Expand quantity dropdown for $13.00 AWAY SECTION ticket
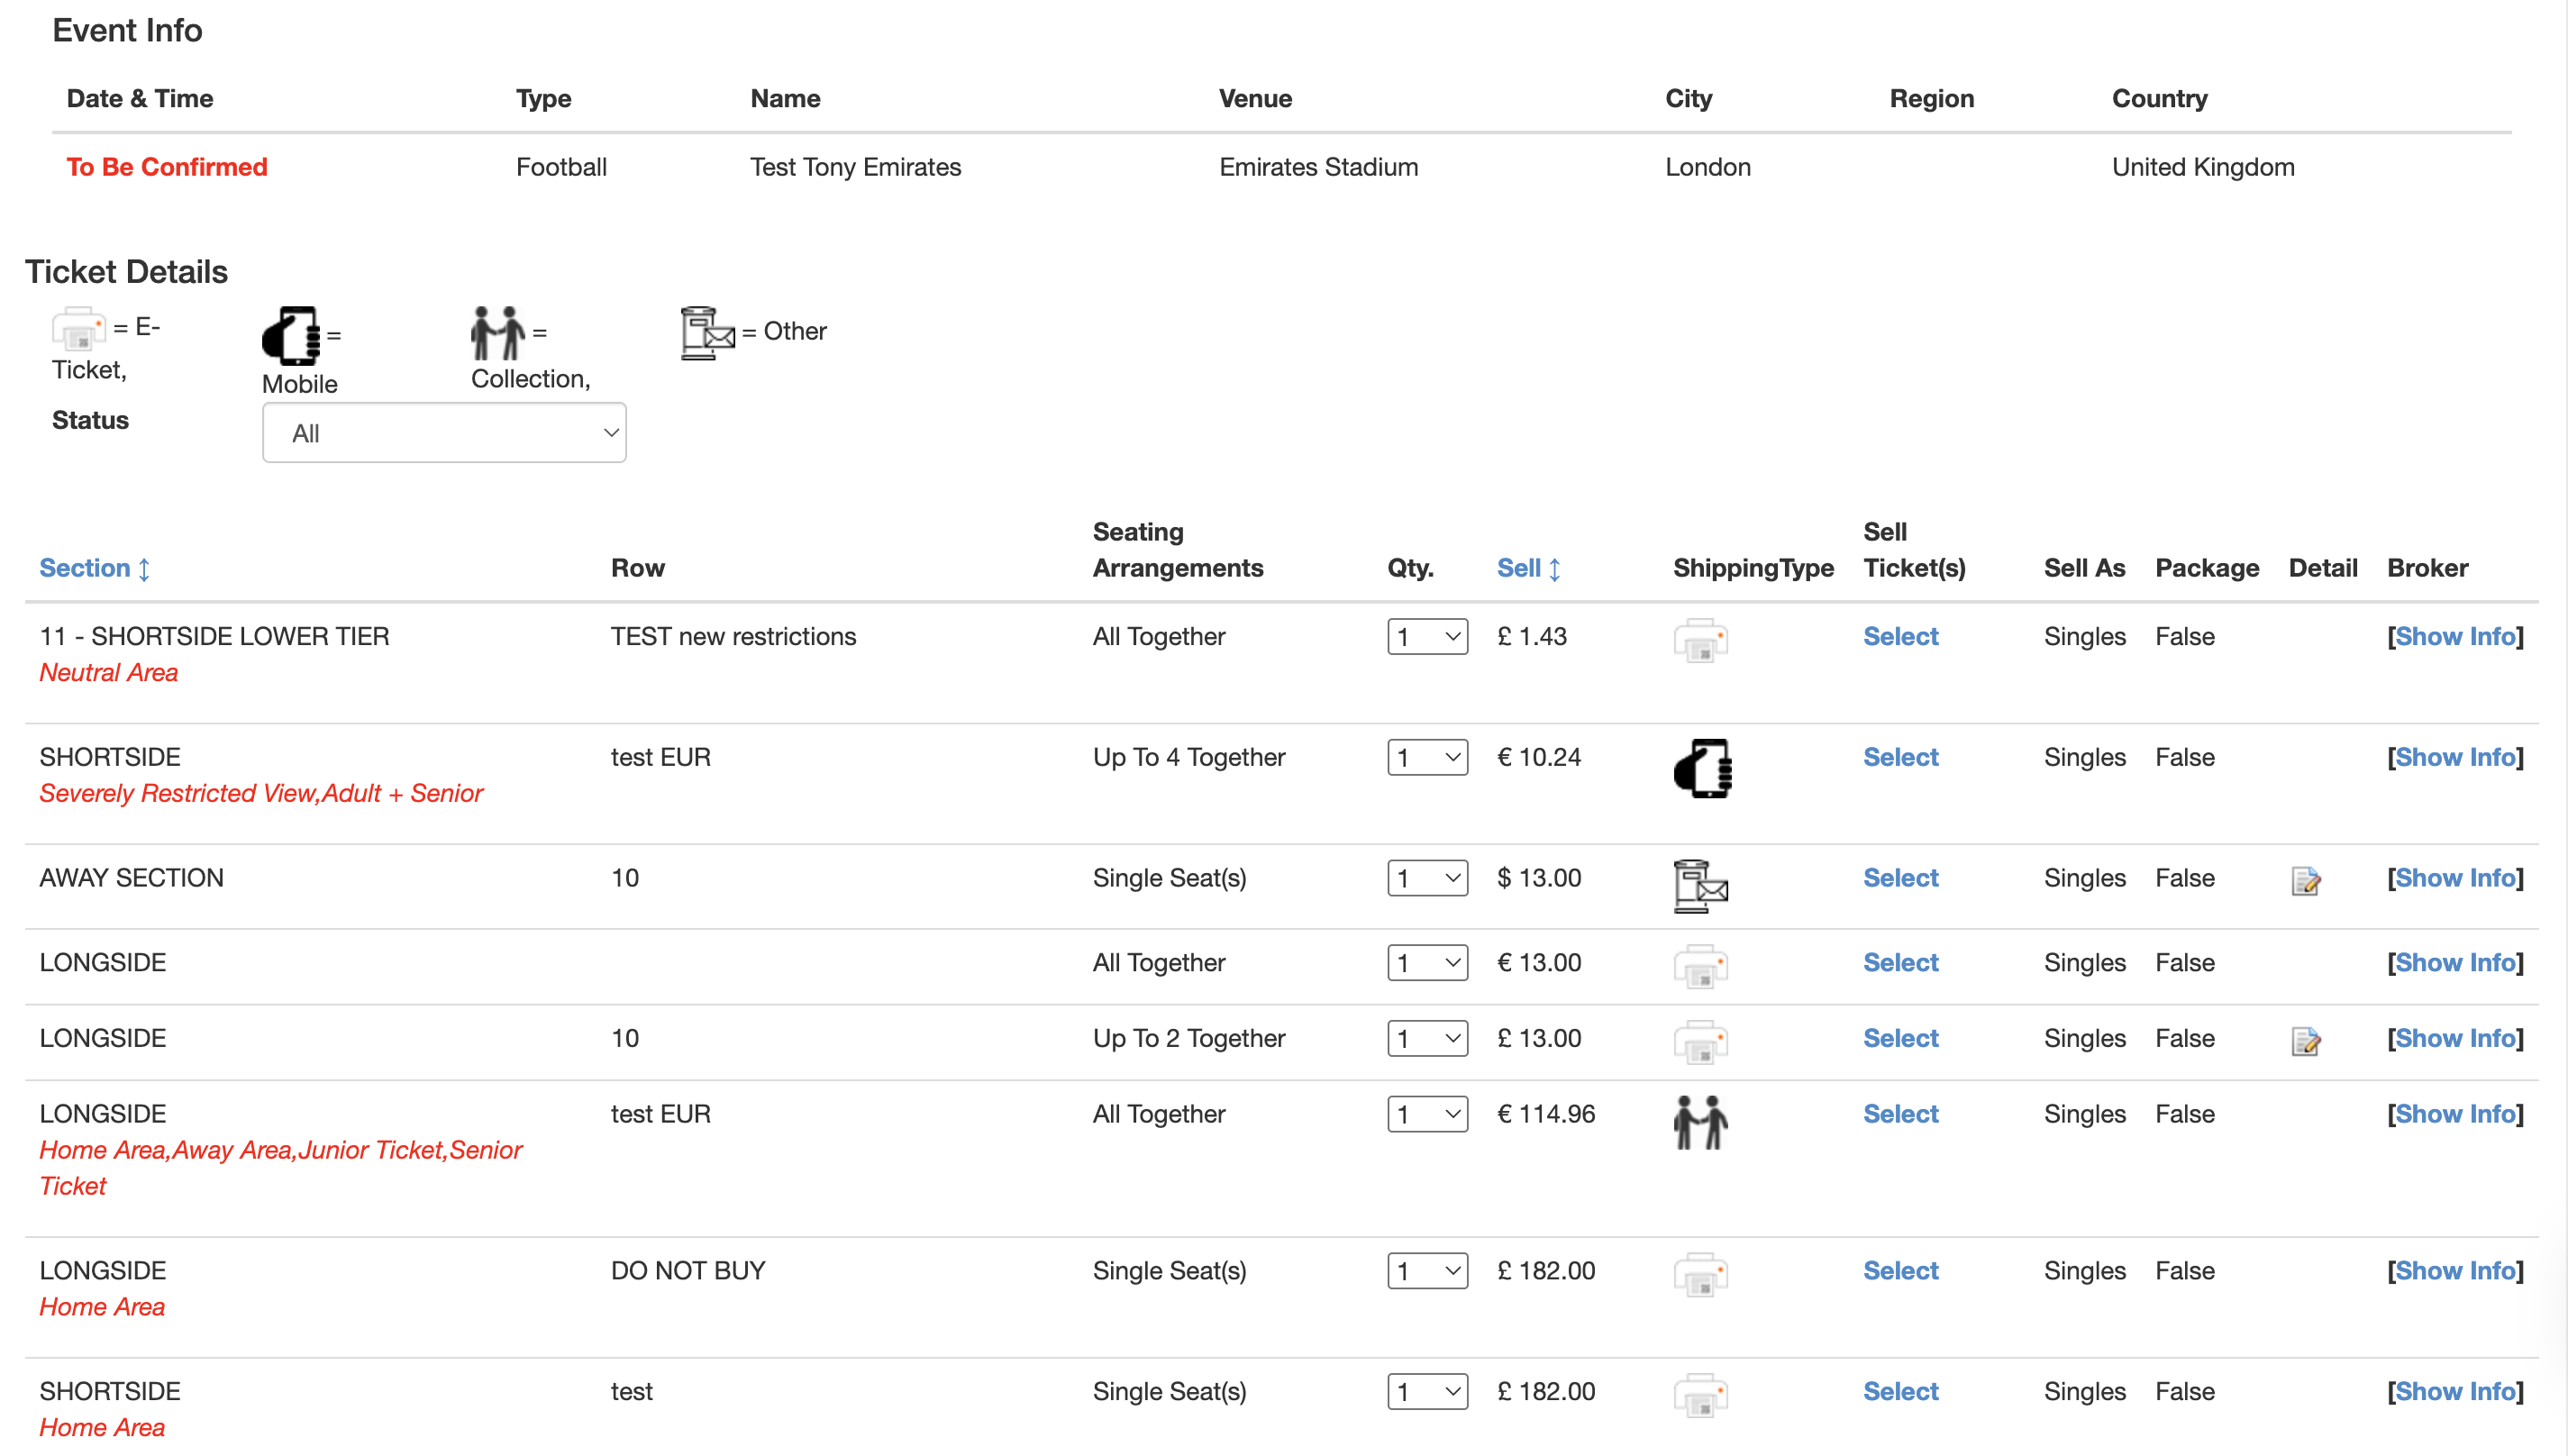Viewport: 2568px width, 1456px height. (1427, 878)
